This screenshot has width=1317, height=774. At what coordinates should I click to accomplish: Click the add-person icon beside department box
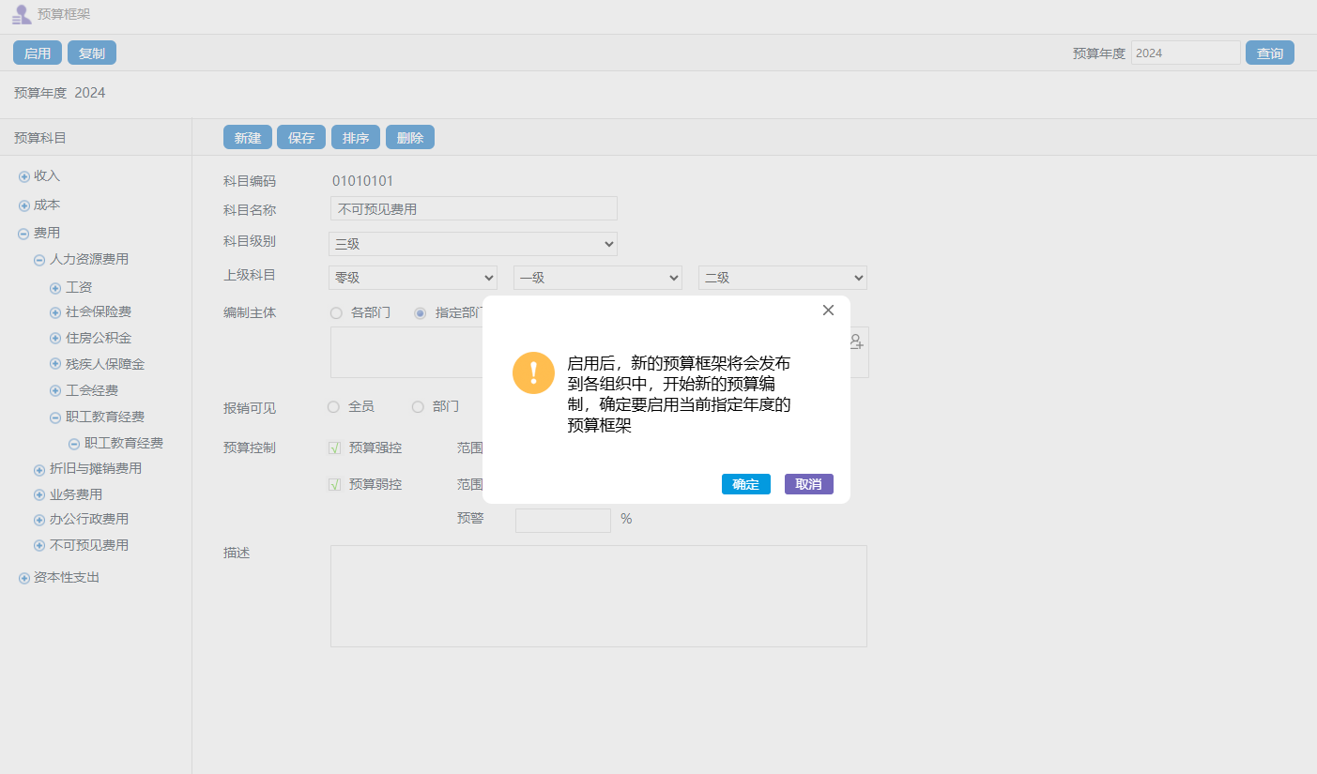pos(855,341)
